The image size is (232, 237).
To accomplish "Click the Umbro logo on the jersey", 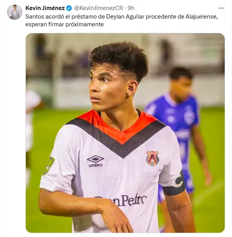I will coord(96,161).
